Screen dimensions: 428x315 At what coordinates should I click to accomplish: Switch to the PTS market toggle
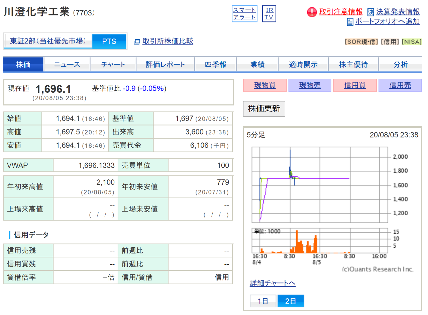click(109, 41)
